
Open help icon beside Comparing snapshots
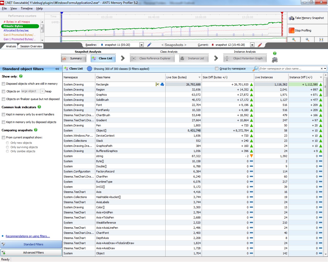(x=36, y=130)
